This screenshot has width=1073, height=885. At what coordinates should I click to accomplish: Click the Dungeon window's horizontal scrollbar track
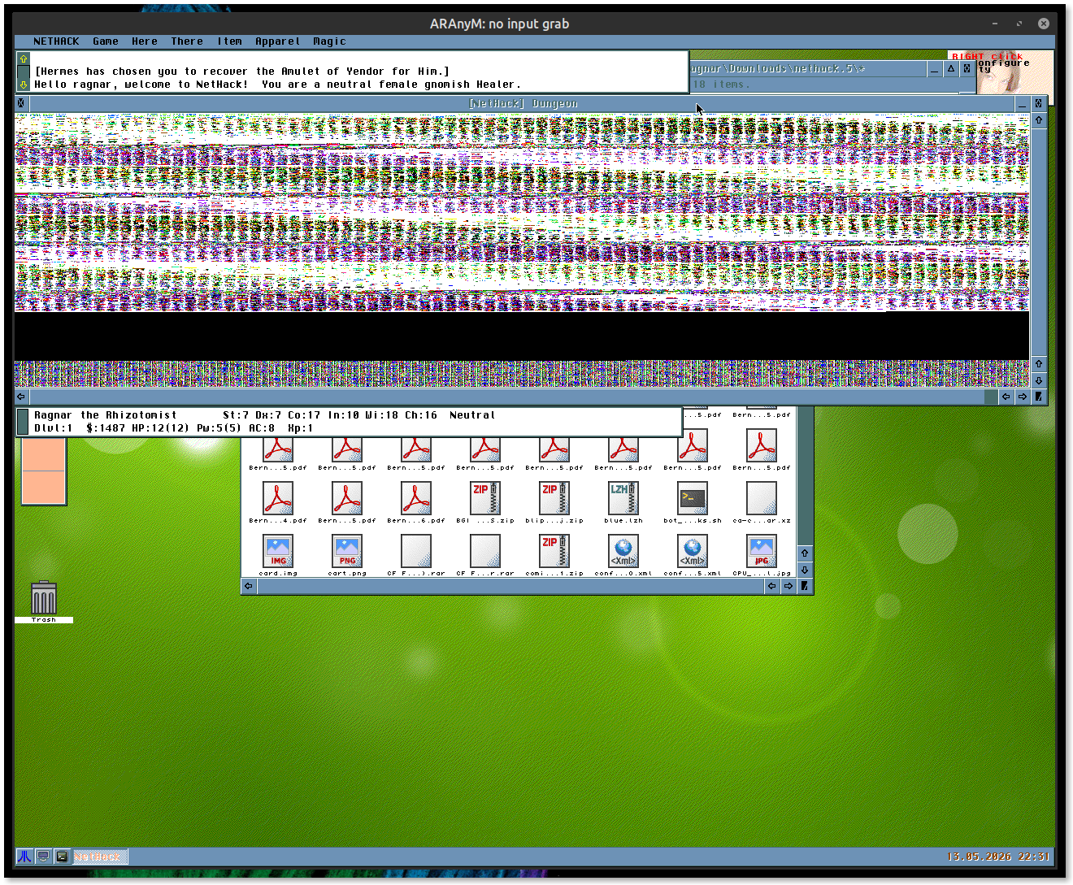click(514, 397)
